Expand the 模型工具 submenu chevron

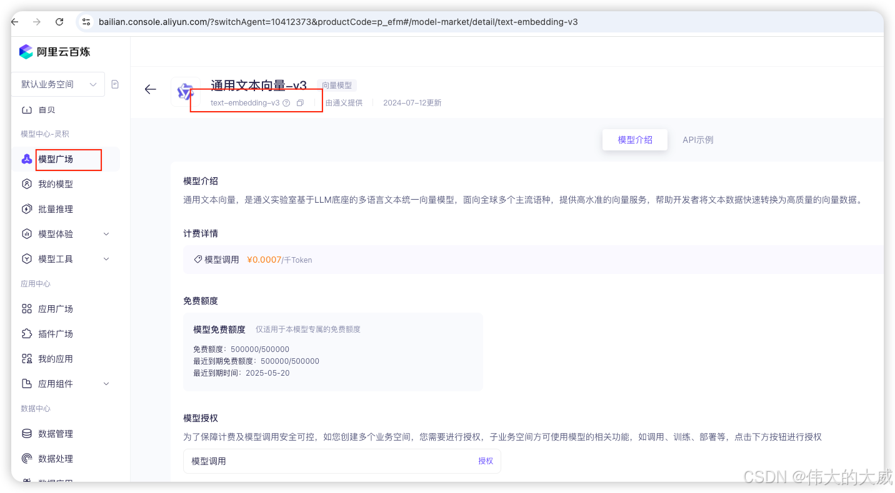coord(106,259)
